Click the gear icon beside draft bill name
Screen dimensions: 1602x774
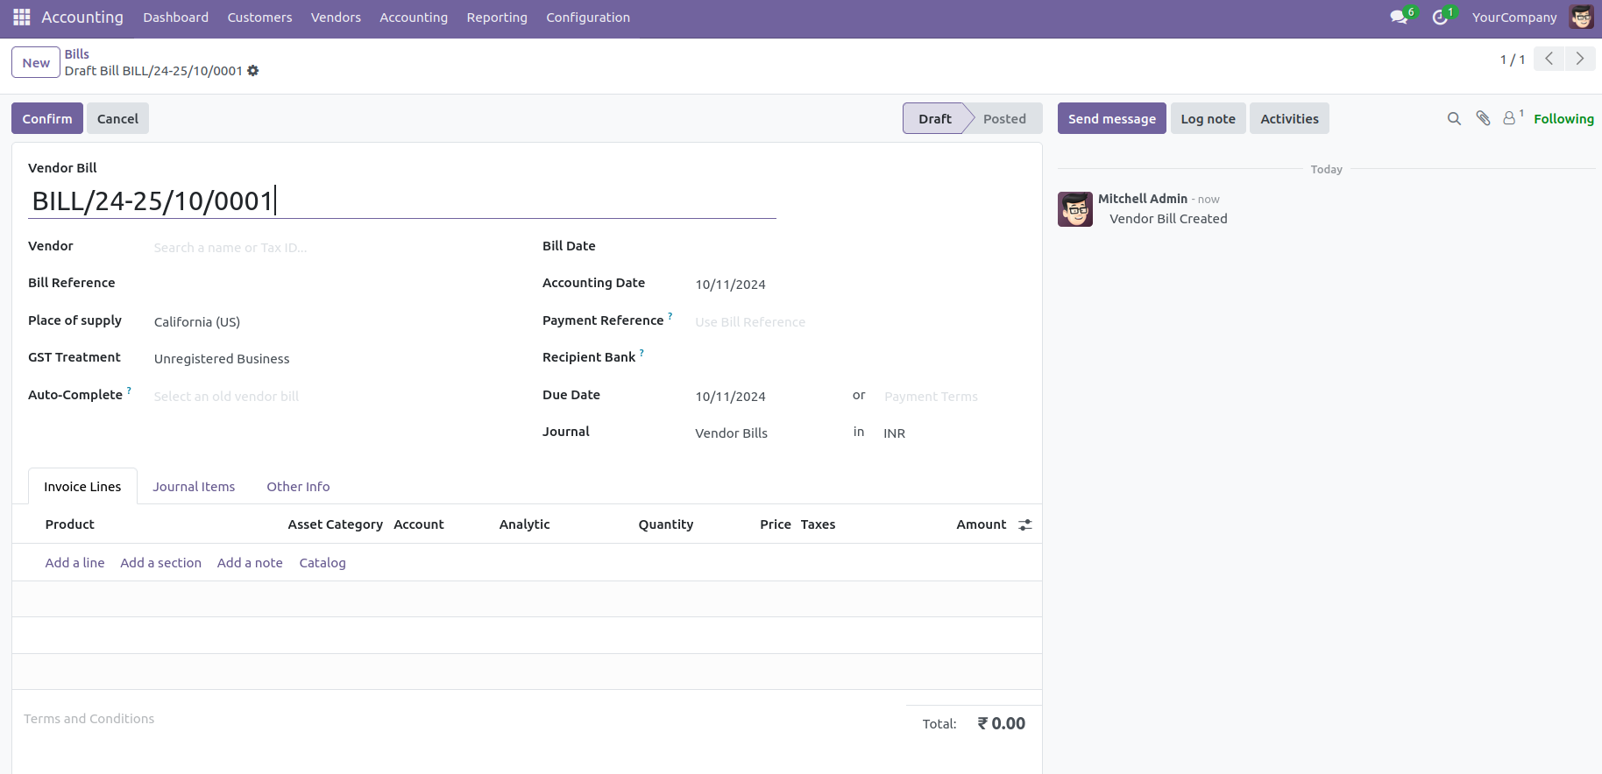253,71
